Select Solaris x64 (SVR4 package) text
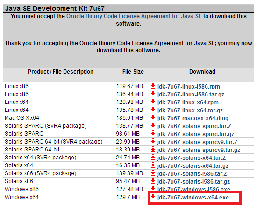 point(41,158)
